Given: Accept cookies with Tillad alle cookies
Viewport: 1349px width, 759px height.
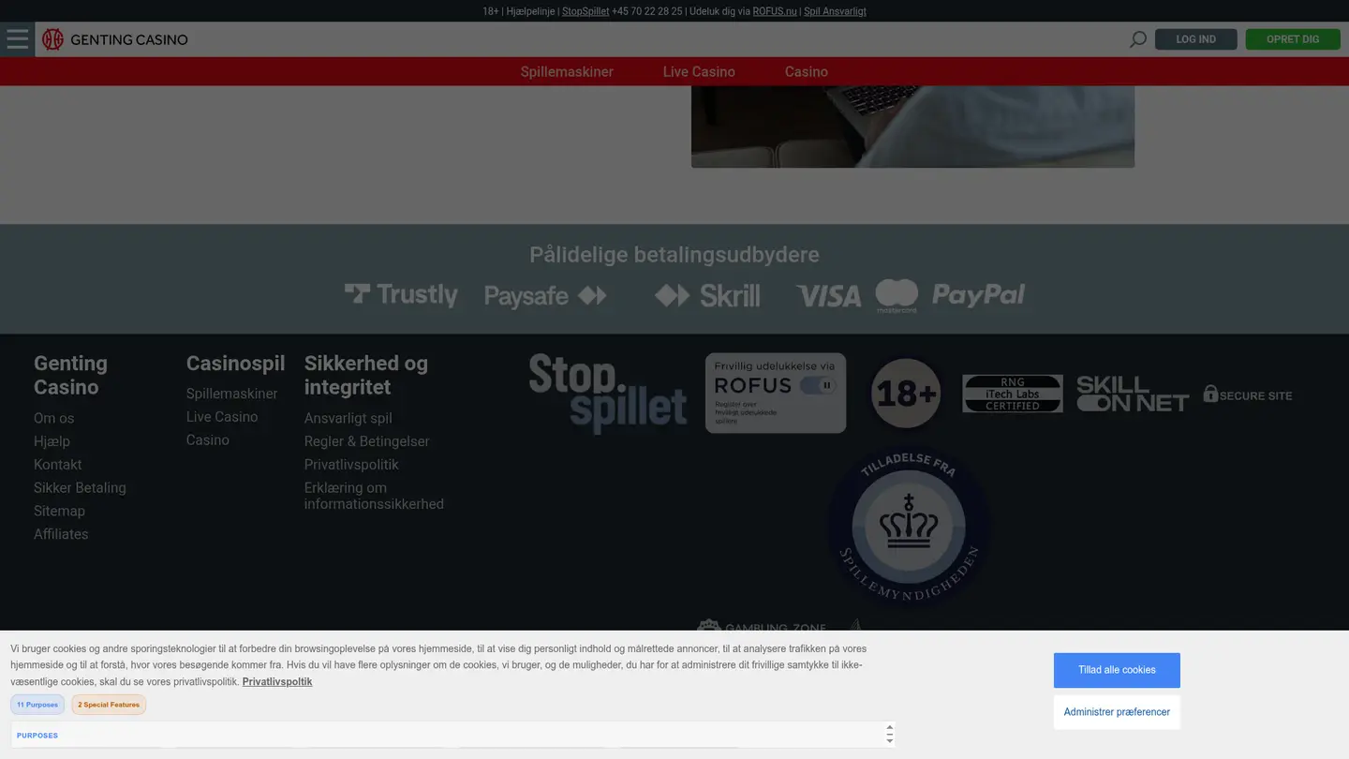Looking at the screenshot, I should tap(1117, 670).
